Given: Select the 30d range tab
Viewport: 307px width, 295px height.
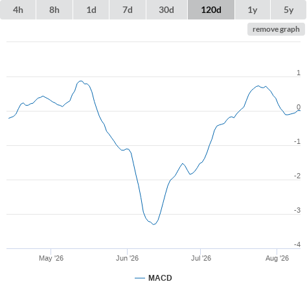Looking at the screenshot, I should (x=166, y=10).
